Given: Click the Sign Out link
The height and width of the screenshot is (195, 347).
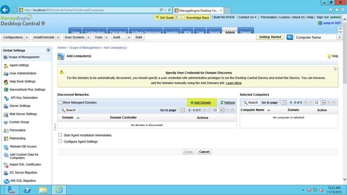Looking at the screenshot, I should click(x=322, y=17).
